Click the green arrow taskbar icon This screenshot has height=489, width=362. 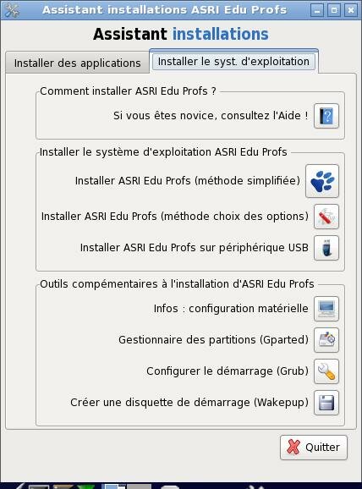point(85,486)
